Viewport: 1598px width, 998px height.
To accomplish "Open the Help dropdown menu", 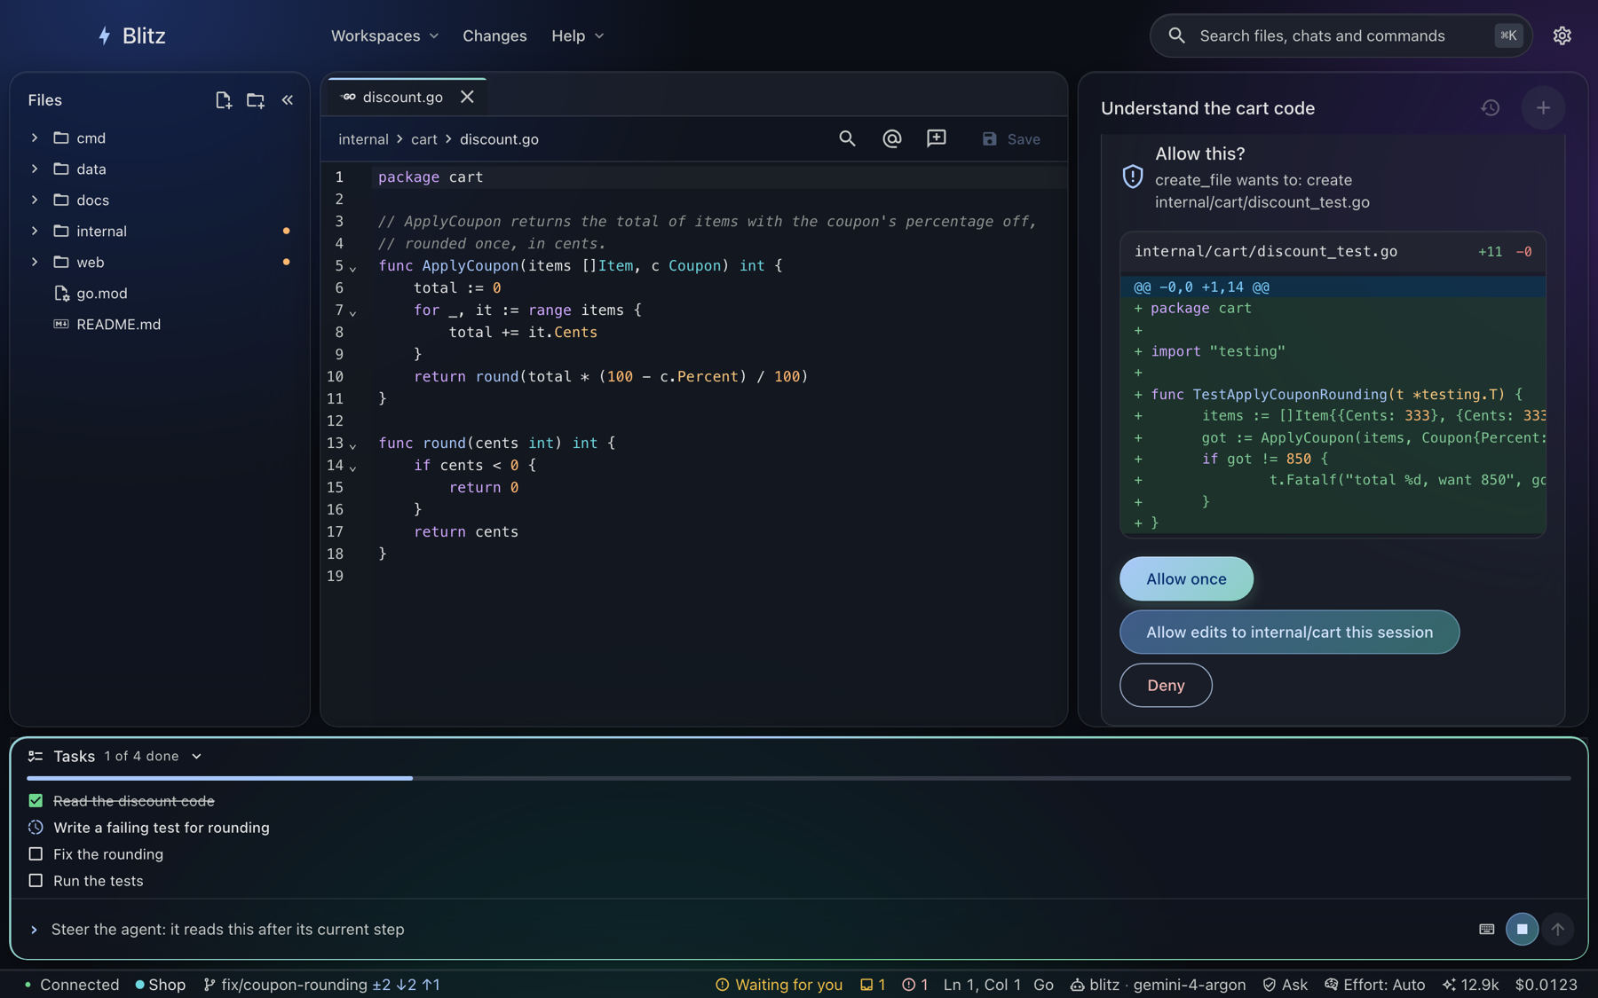I will click(x=577, y=35).
